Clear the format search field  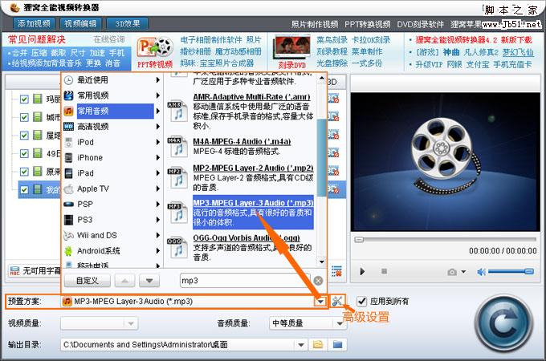(318, 281)
